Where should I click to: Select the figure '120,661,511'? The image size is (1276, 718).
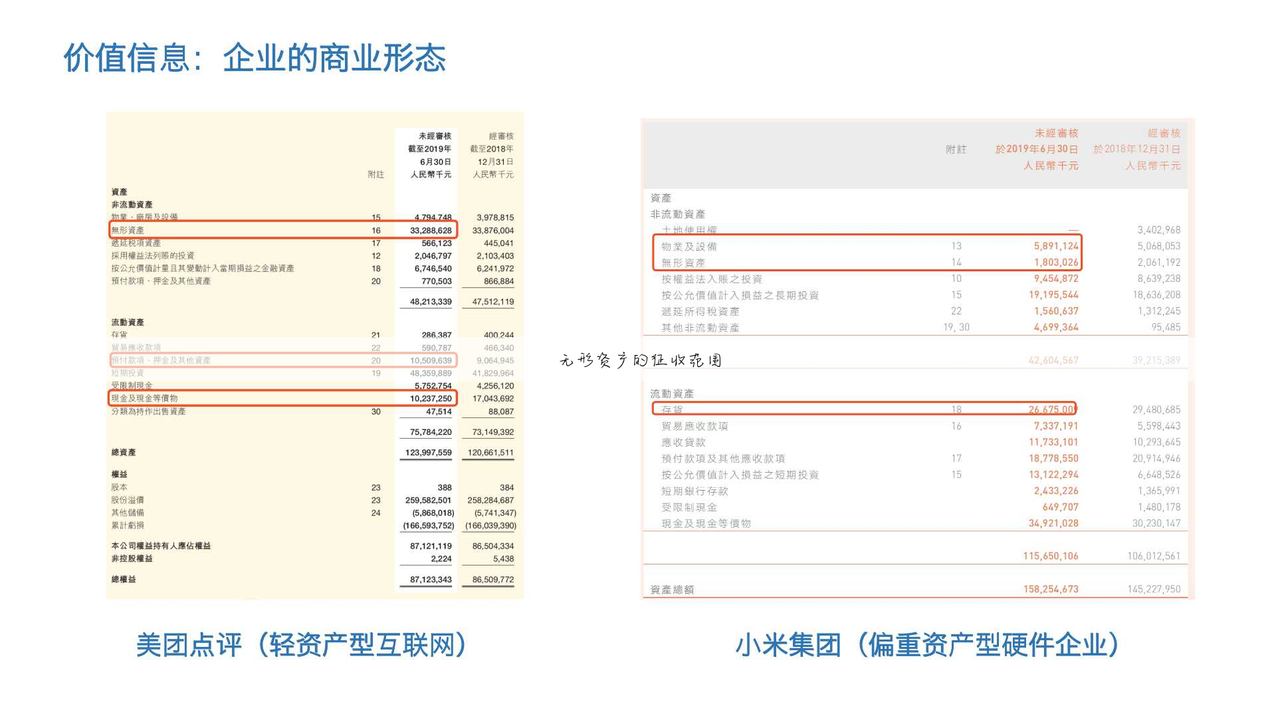coord(490,453)
